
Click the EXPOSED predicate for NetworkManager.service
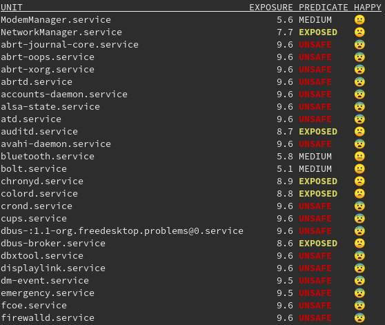click(x=318, y=32)
